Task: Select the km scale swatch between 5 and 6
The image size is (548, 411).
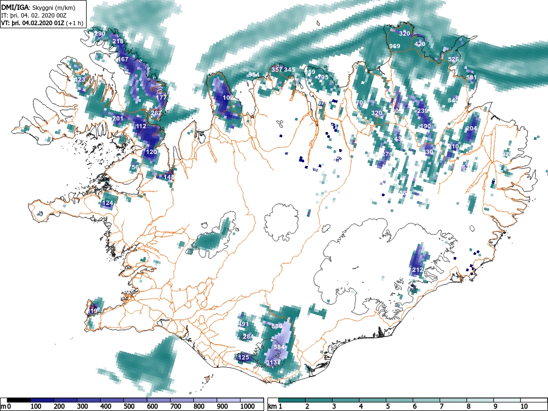Action: 399,400
